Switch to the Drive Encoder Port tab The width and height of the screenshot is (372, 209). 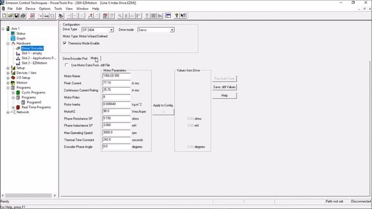point(75,59)
